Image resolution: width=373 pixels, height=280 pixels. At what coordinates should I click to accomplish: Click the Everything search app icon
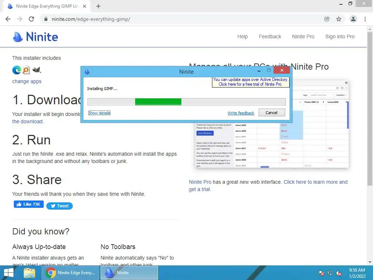(x=26, y=70)
